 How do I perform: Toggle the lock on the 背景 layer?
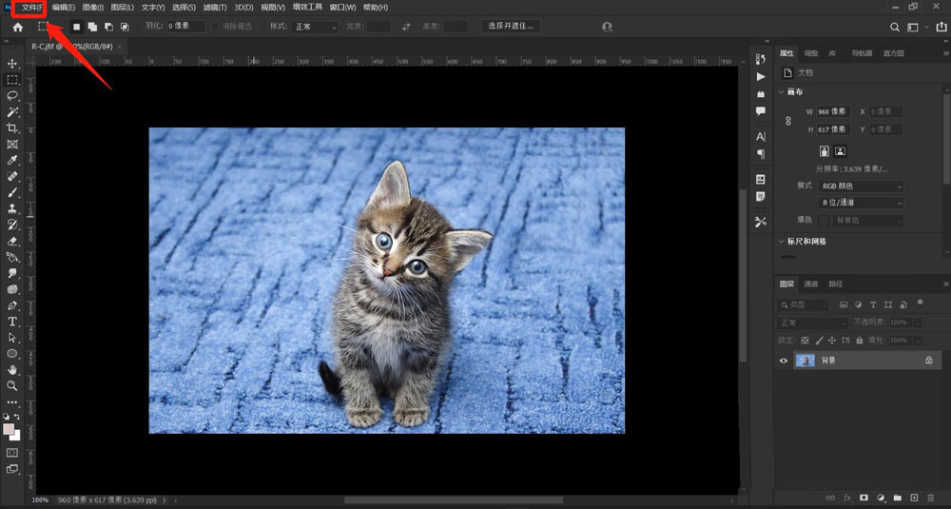[928, 361]
